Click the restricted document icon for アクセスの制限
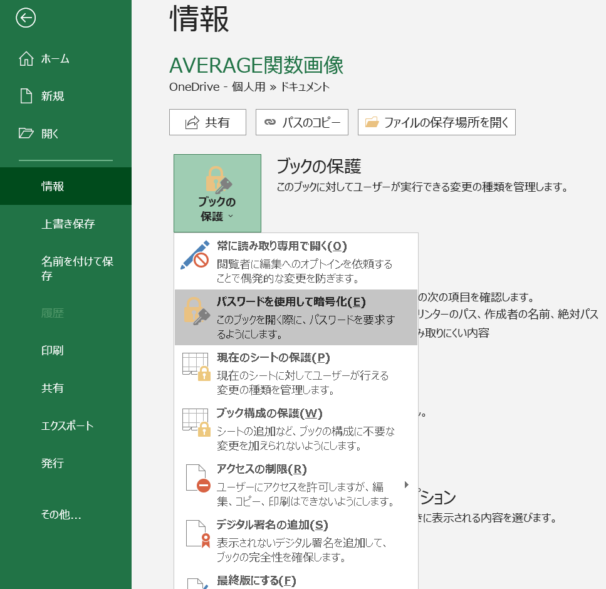The width and height of the screenshot is (606, 589). (x=197, y=478)
